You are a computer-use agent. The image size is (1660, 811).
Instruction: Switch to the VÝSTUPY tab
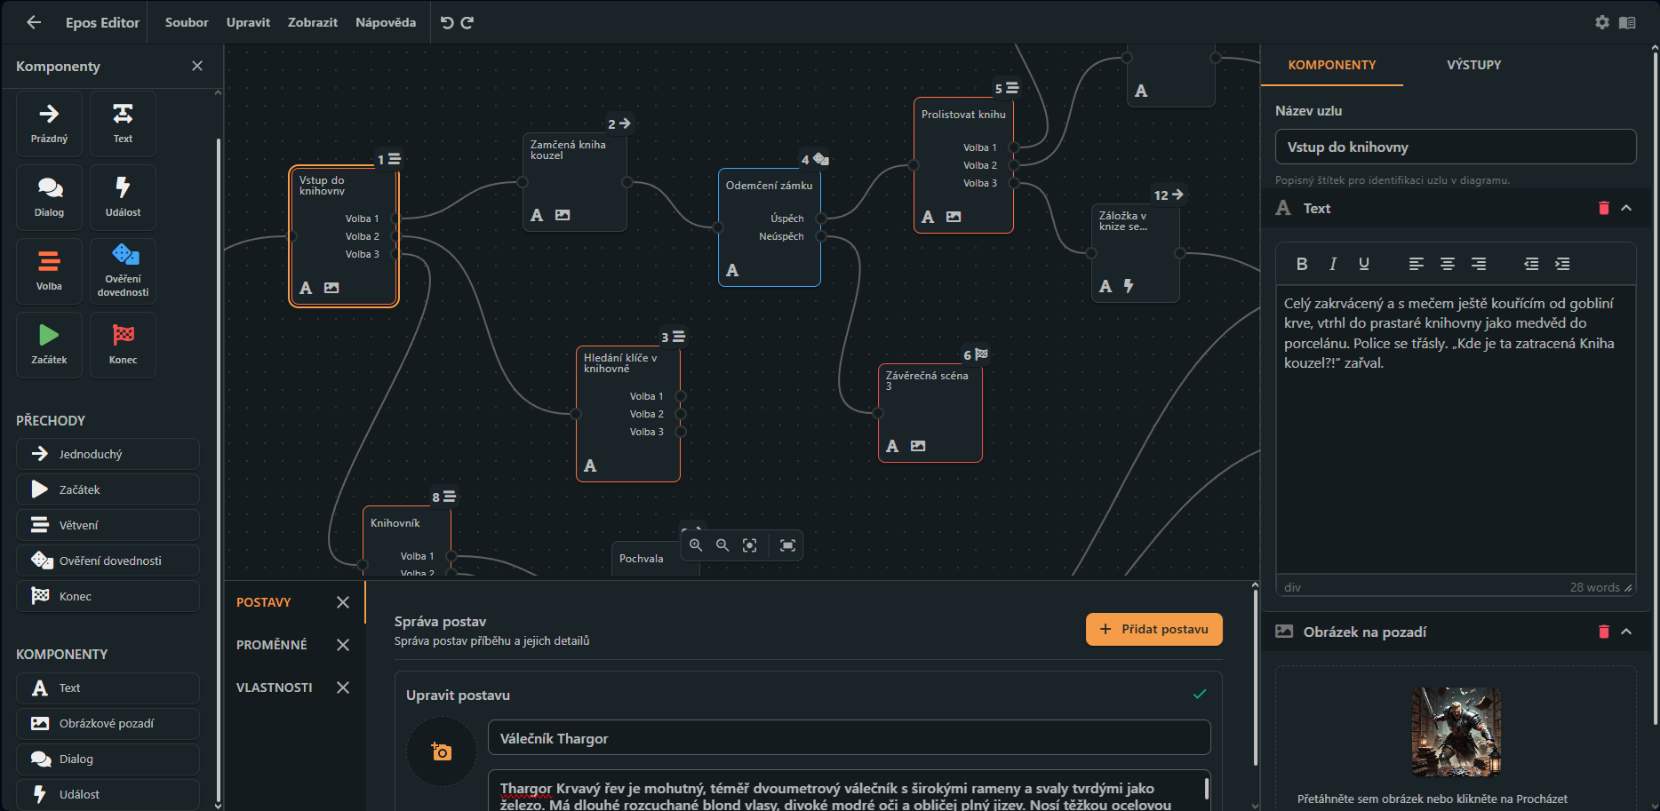click(x=1474, y=65)
